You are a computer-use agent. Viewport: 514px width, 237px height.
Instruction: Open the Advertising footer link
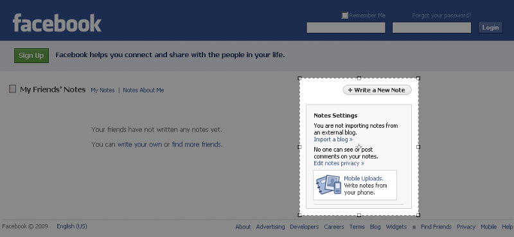(270, 227)
